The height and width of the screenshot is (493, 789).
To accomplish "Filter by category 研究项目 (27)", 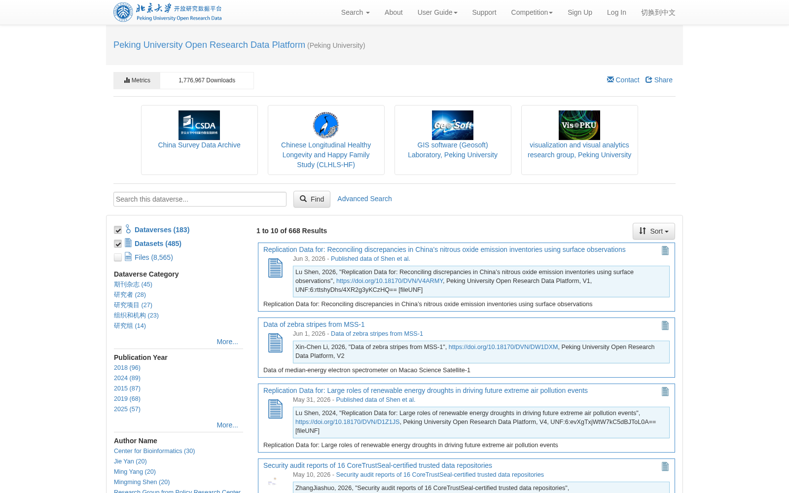I will point(133,305).
